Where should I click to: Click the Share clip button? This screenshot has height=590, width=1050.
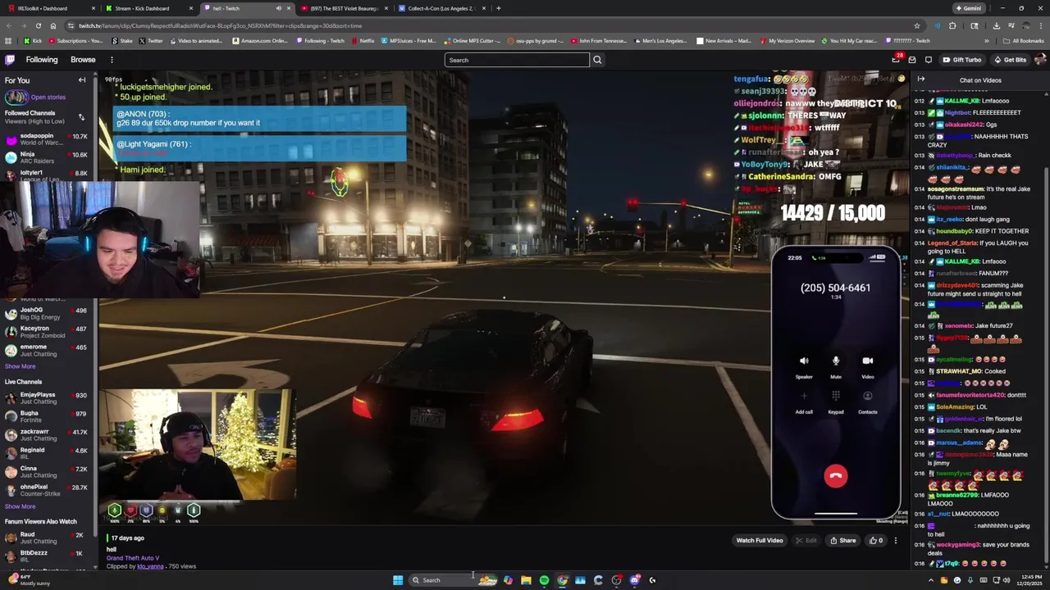coord(842,540)
